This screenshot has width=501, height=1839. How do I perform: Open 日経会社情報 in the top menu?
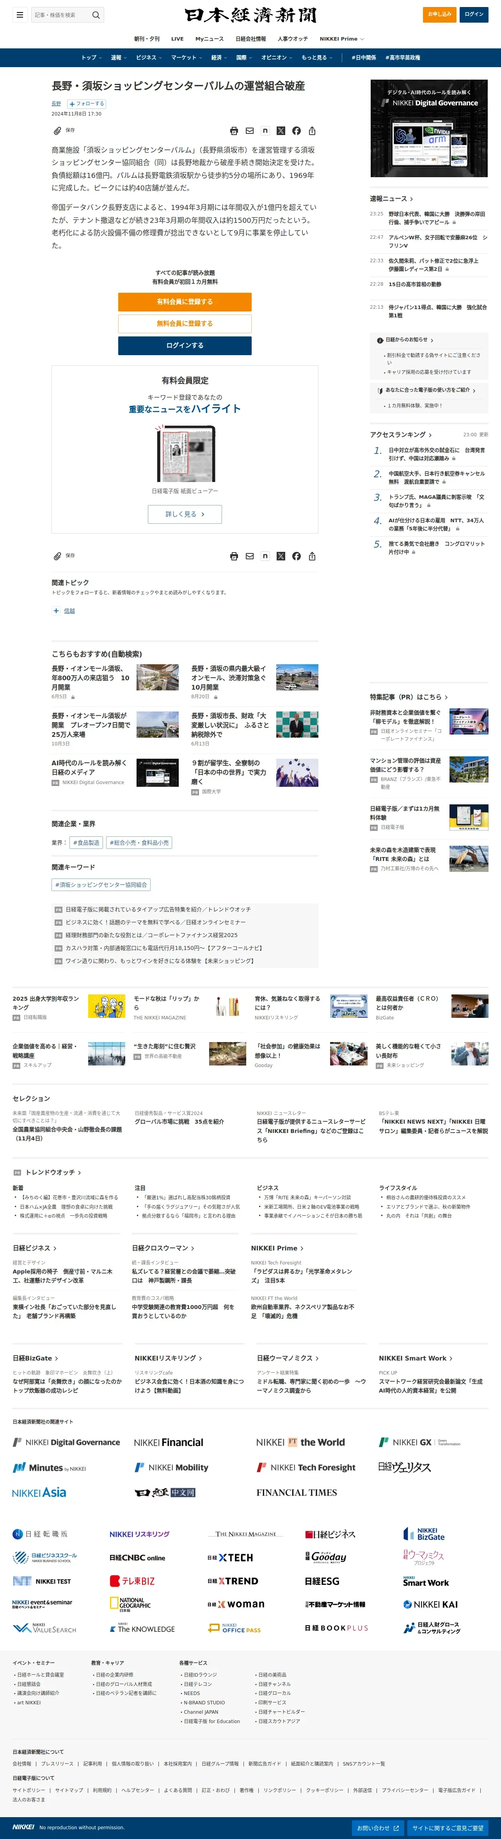click(x=250, y=39)
